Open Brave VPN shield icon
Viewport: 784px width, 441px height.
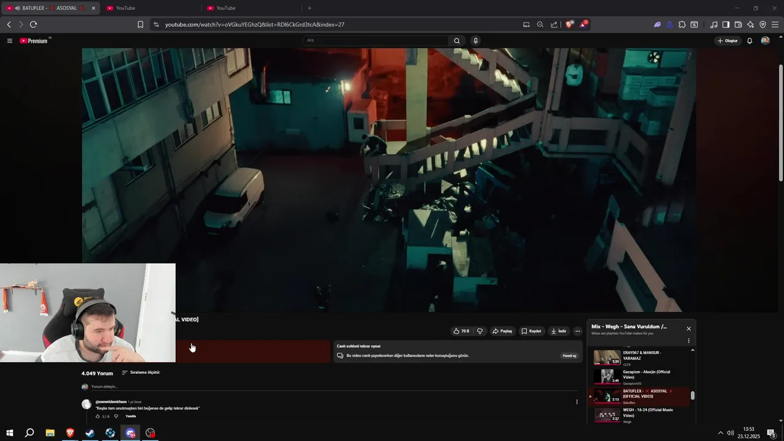(x=763, y=24)
